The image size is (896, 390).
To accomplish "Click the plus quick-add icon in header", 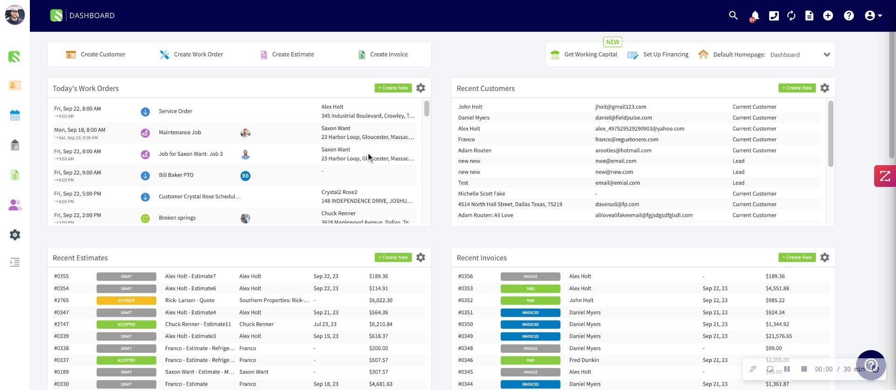I will pyautogui.click(x=828, y=15).
